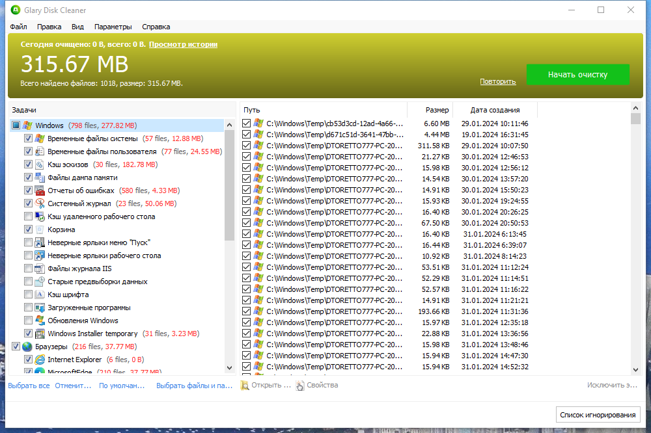Click tasks list scroll down arrow

(230, 367)
